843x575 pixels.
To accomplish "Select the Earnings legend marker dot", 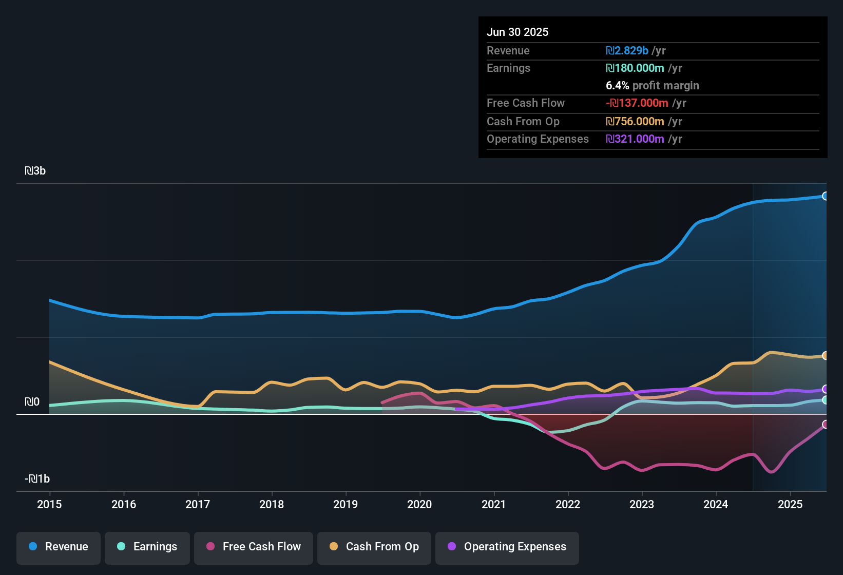I will pos(121,547).
